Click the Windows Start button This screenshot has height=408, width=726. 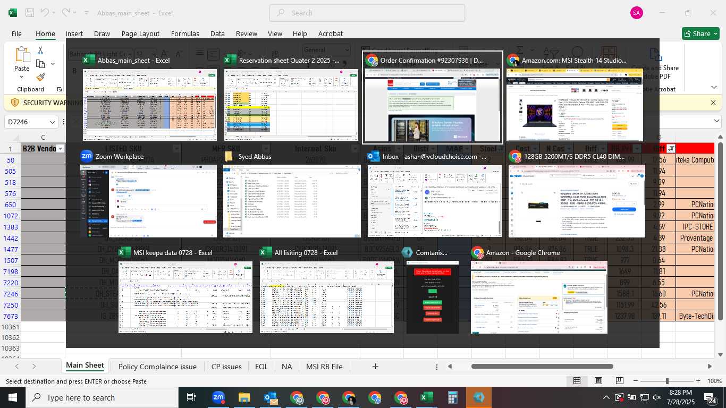click(x=12, y=397)
